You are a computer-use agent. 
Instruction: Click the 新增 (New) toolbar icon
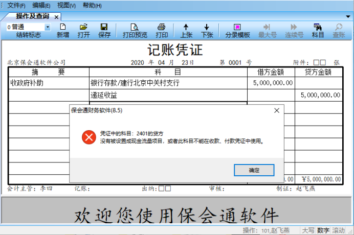(x=63, y=30)
